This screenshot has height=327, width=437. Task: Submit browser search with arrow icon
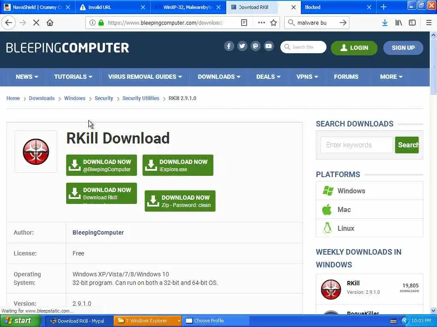tap(343, 23)
